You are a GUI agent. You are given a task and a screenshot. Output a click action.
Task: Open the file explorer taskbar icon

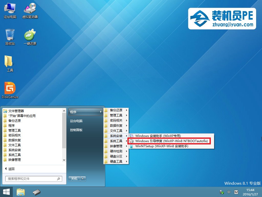20,192
